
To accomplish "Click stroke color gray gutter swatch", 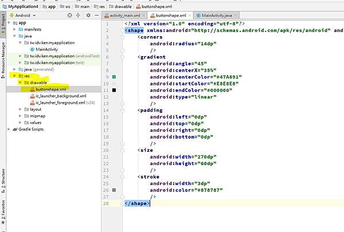I will (x=114, y=190).
